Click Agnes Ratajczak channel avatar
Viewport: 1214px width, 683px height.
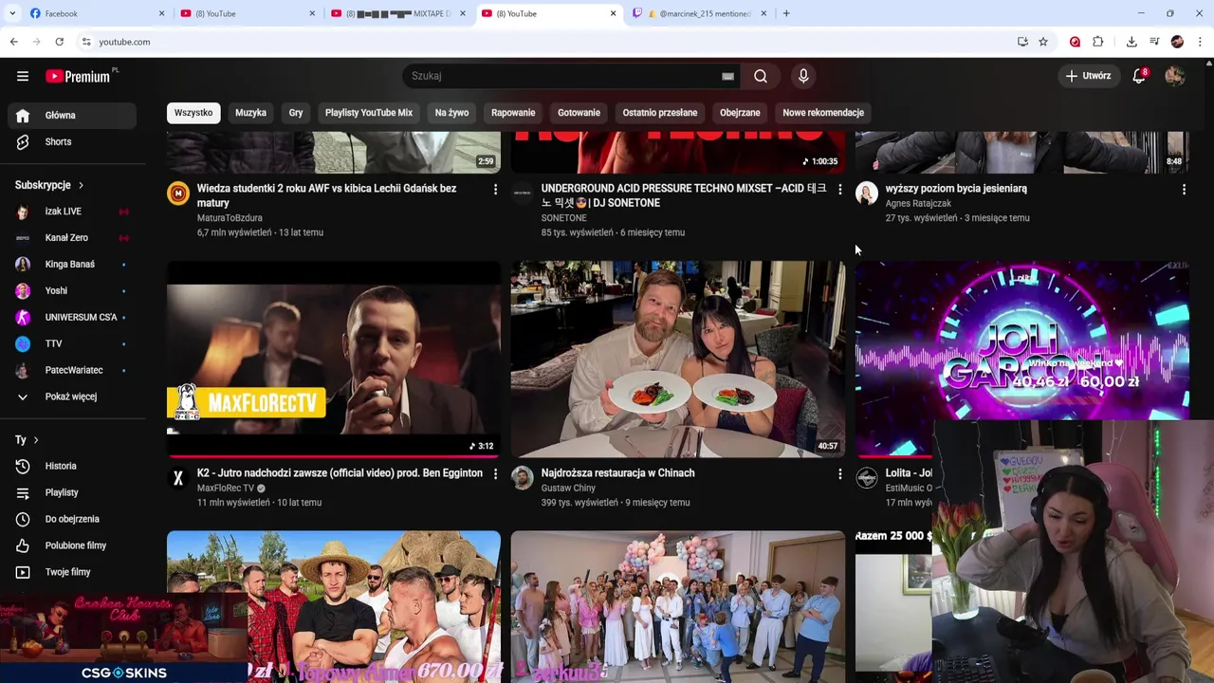point(867,194)
